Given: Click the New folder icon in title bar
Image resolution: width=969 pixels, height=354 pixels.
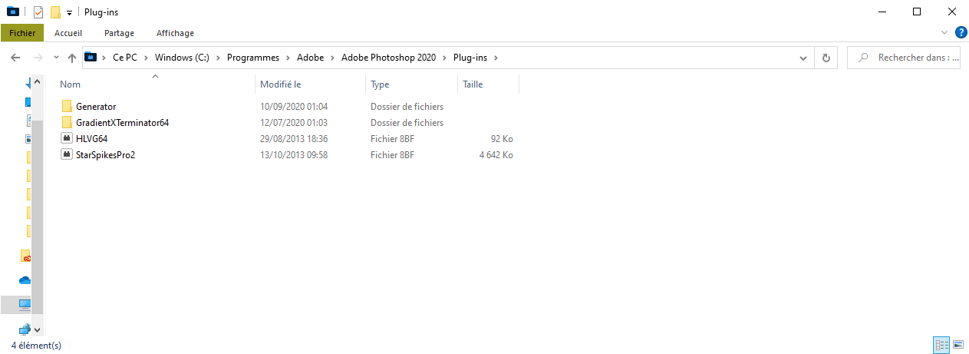Looking at the screenshot, I should tap(55, 12).
